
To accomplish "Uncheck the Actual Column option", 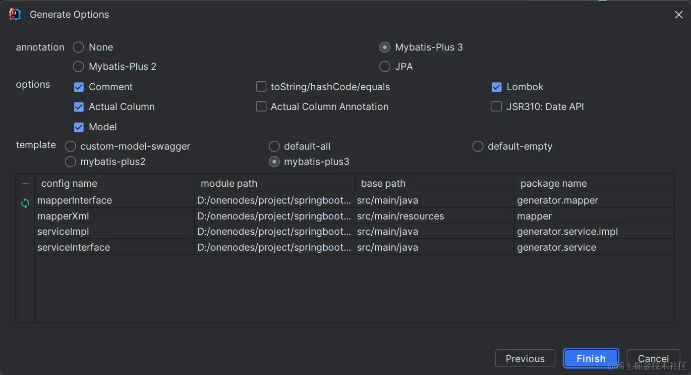I will [x=79, y=107].
